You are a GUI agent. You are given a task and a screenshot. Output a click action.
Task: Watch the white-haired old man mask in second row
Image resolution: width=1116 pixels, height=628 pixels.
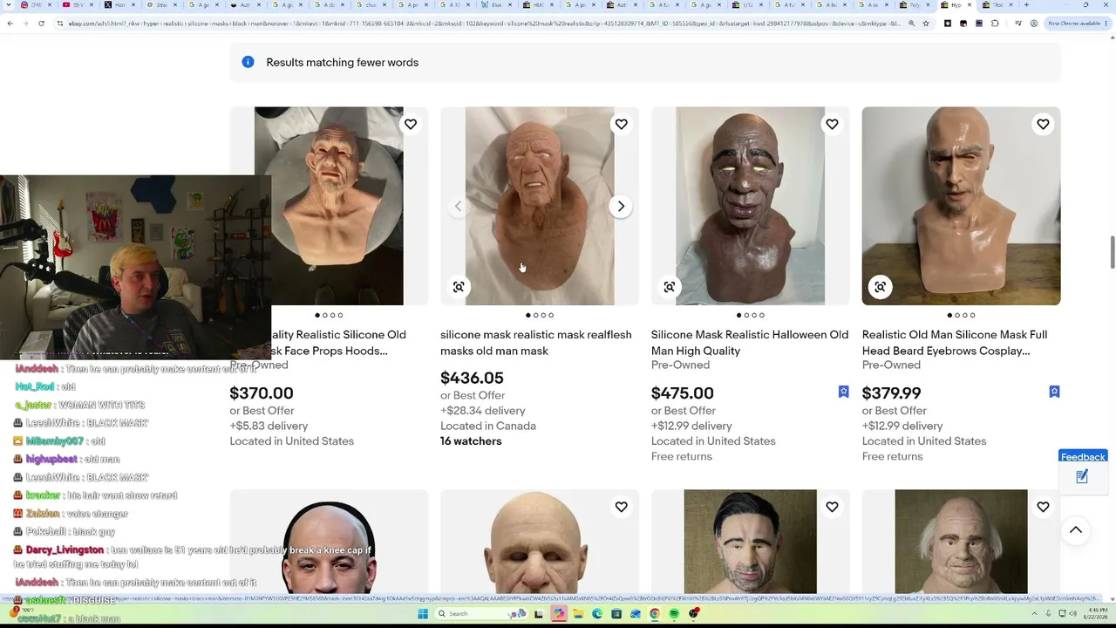pyautogui.click(x=1043, y=507)
